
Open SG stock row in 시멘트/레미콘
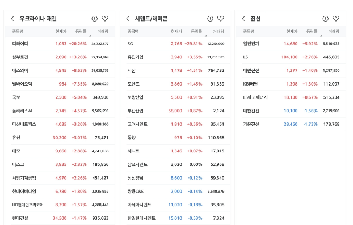tap(175, 44)
